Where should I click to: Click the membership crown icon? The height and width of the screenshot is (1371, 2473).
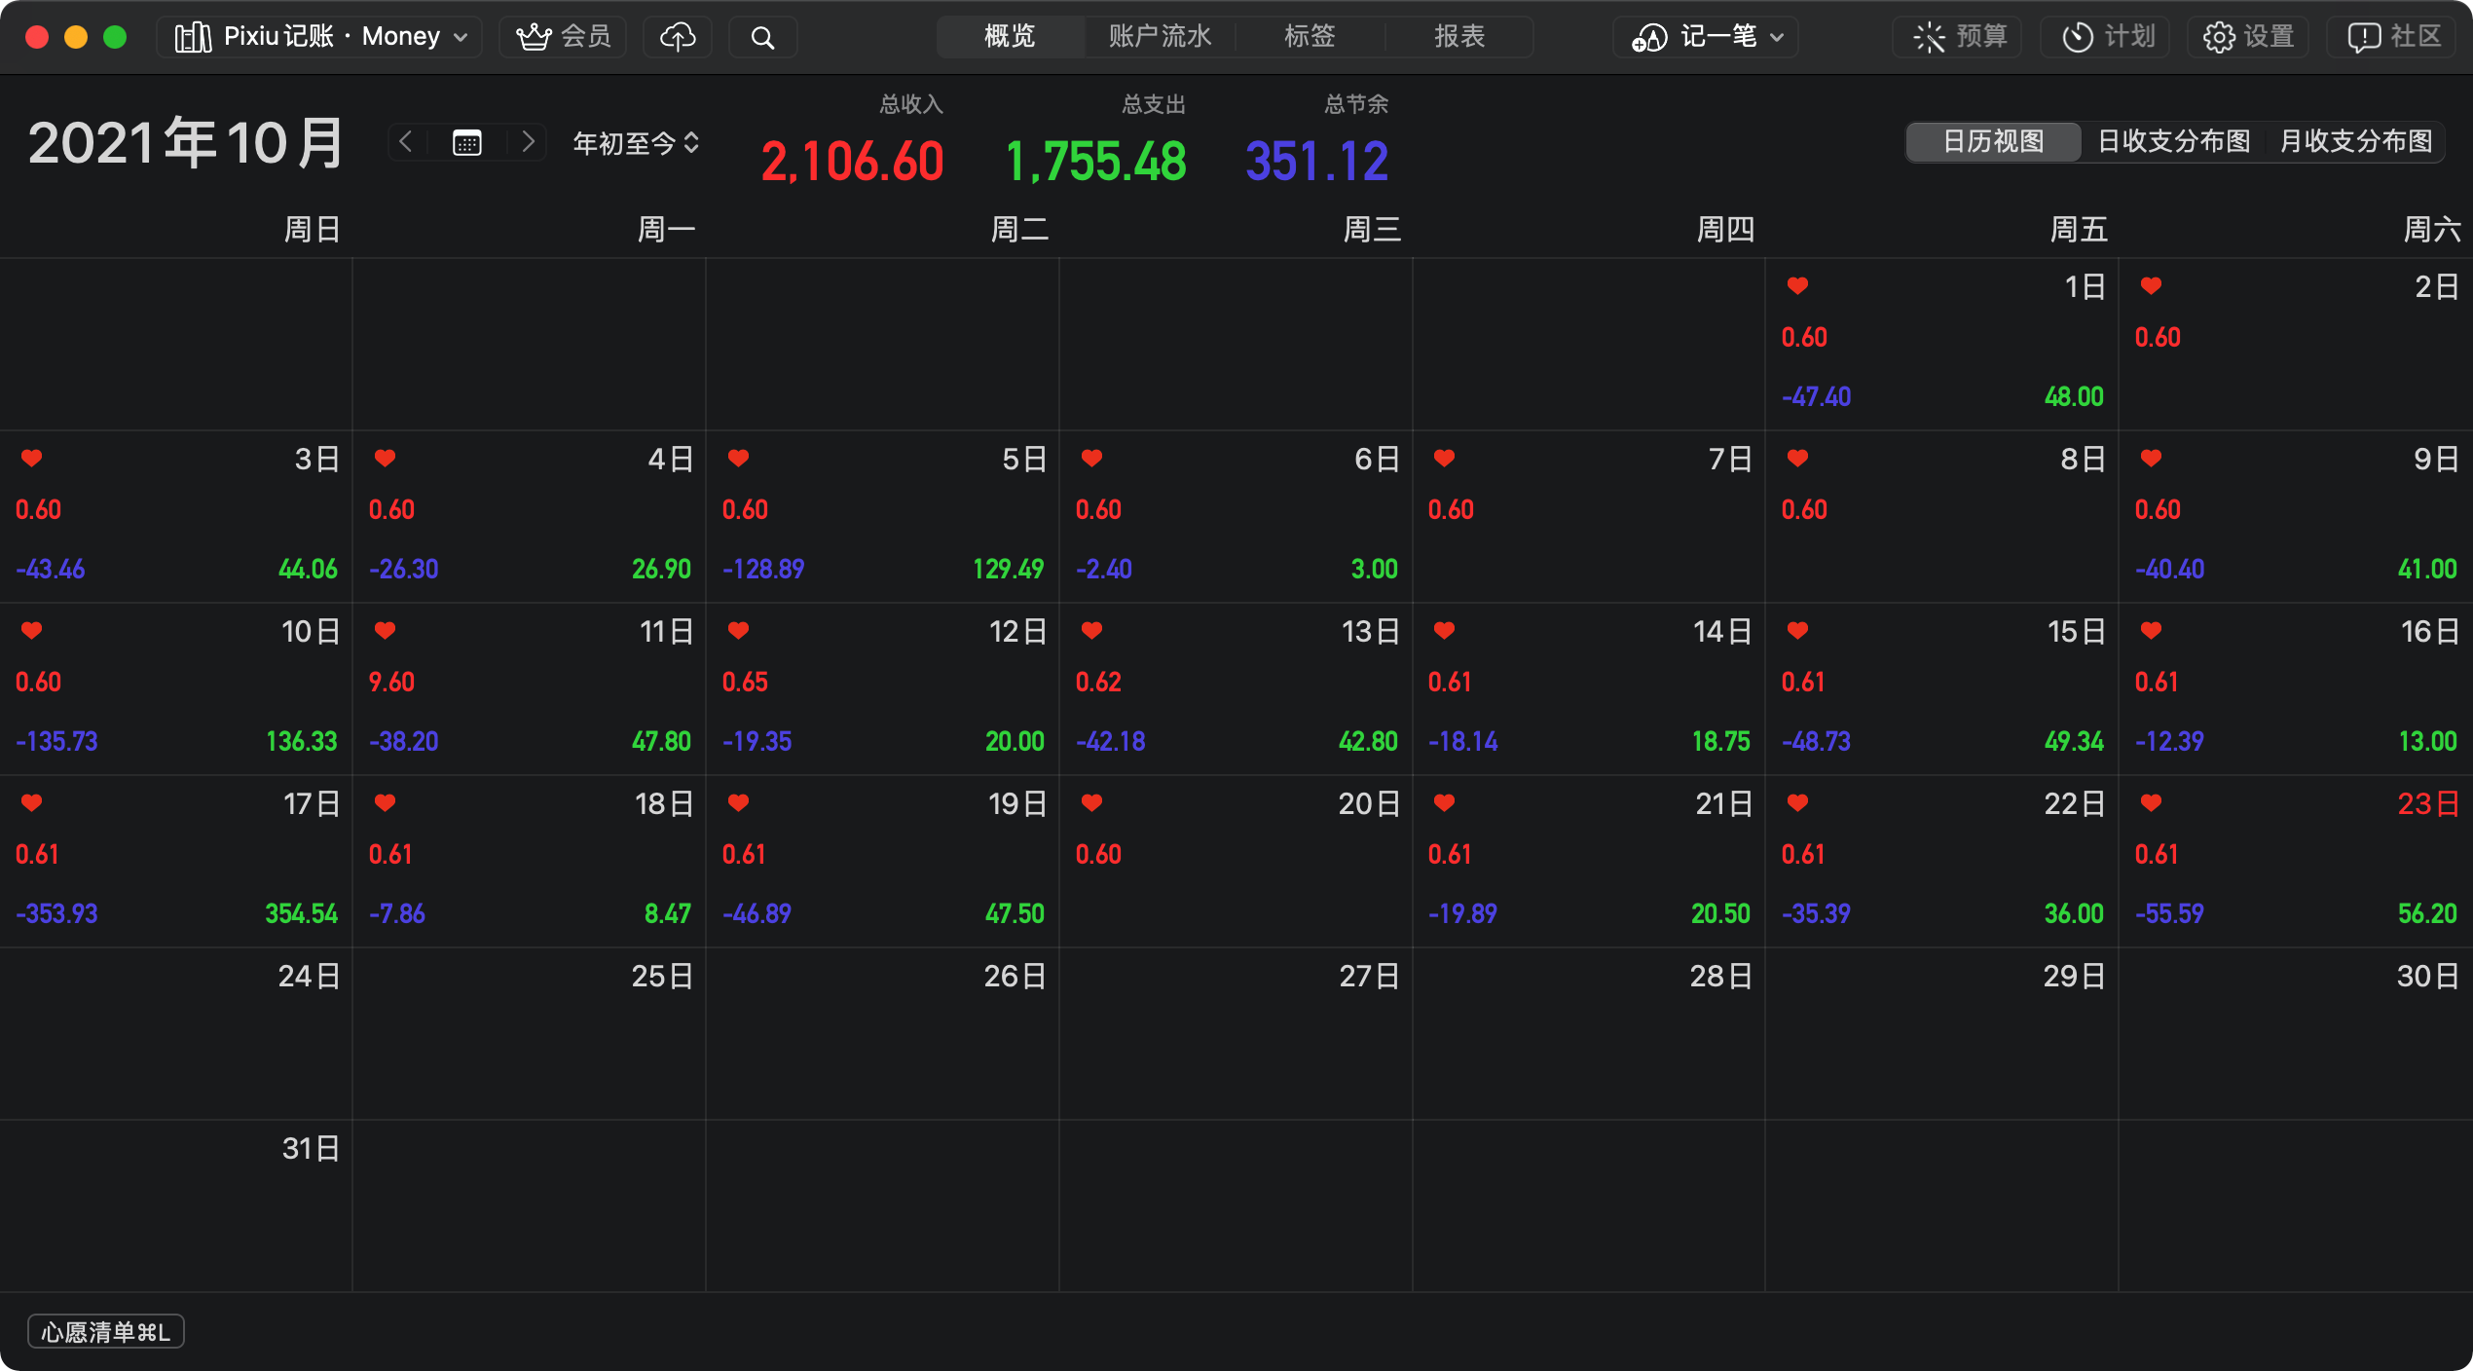[534, 37]
